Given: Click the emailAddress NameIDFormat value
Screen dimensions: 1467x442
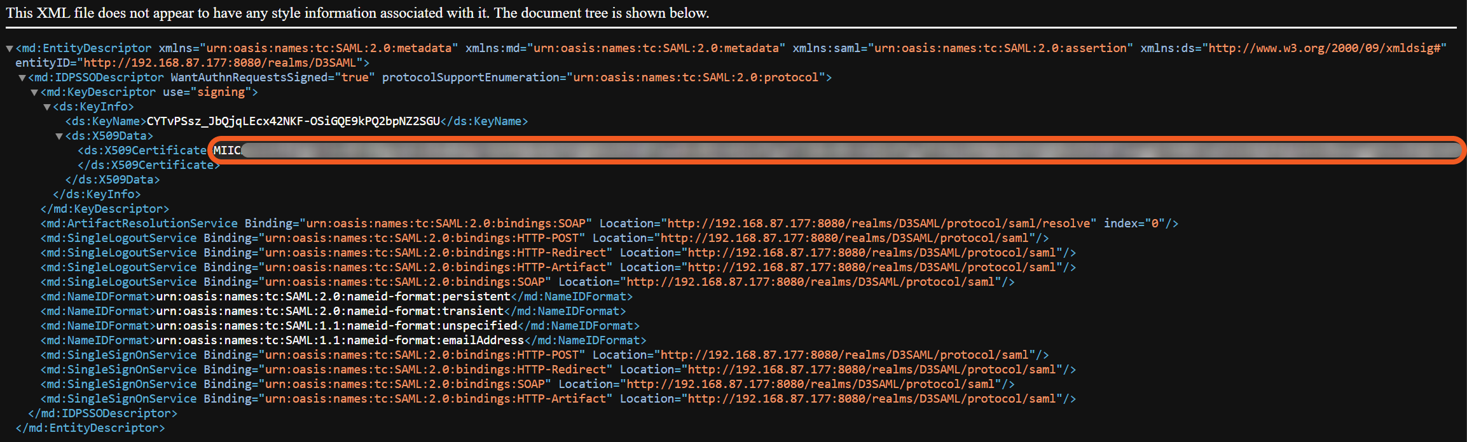Looking at the screenshot, I should (x=340, y=340).
